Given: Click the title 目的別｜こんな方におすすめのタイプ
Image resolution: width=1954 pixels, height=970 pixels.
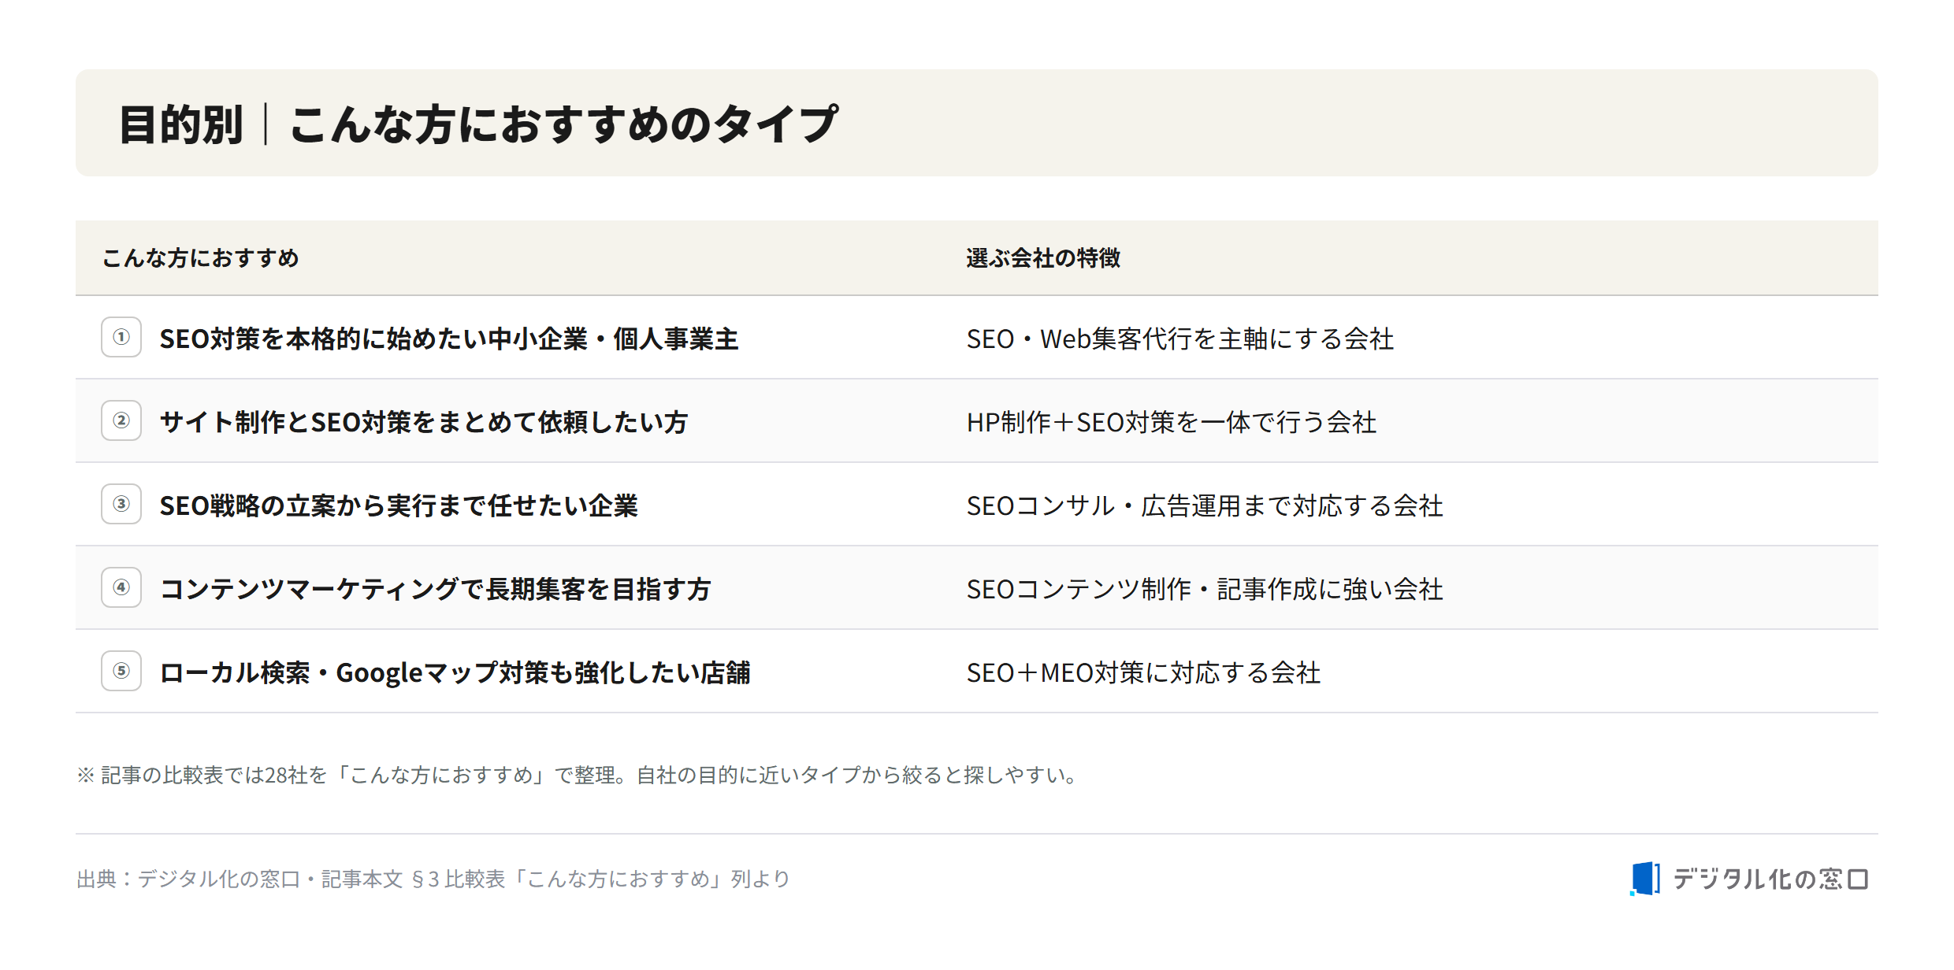Looking at the screenshot, I should 478,124.
